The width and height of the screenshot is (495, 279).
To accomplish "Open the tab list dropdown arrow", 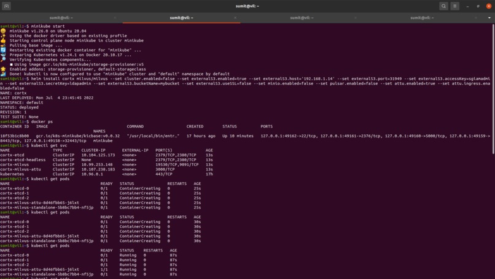I will point(489,18).
